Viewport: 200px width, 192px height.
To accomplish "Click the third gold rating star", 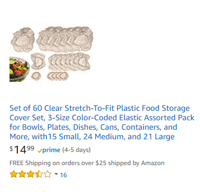I will click(x=31, y=175).
